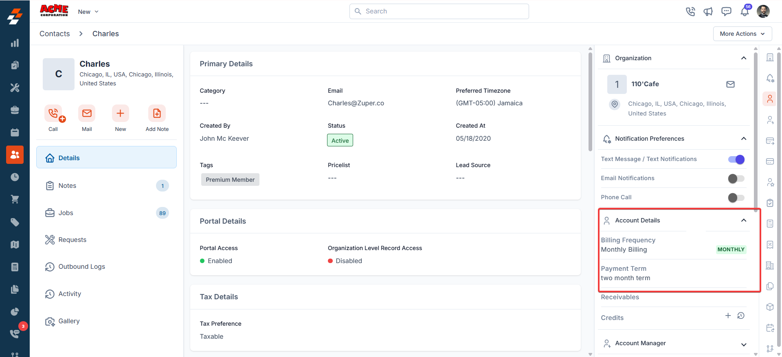Image resolution: width=782 pixels, height=357 pixels.
Task: Open the New dropdown next to ACME logo
Action: point(88,12)
